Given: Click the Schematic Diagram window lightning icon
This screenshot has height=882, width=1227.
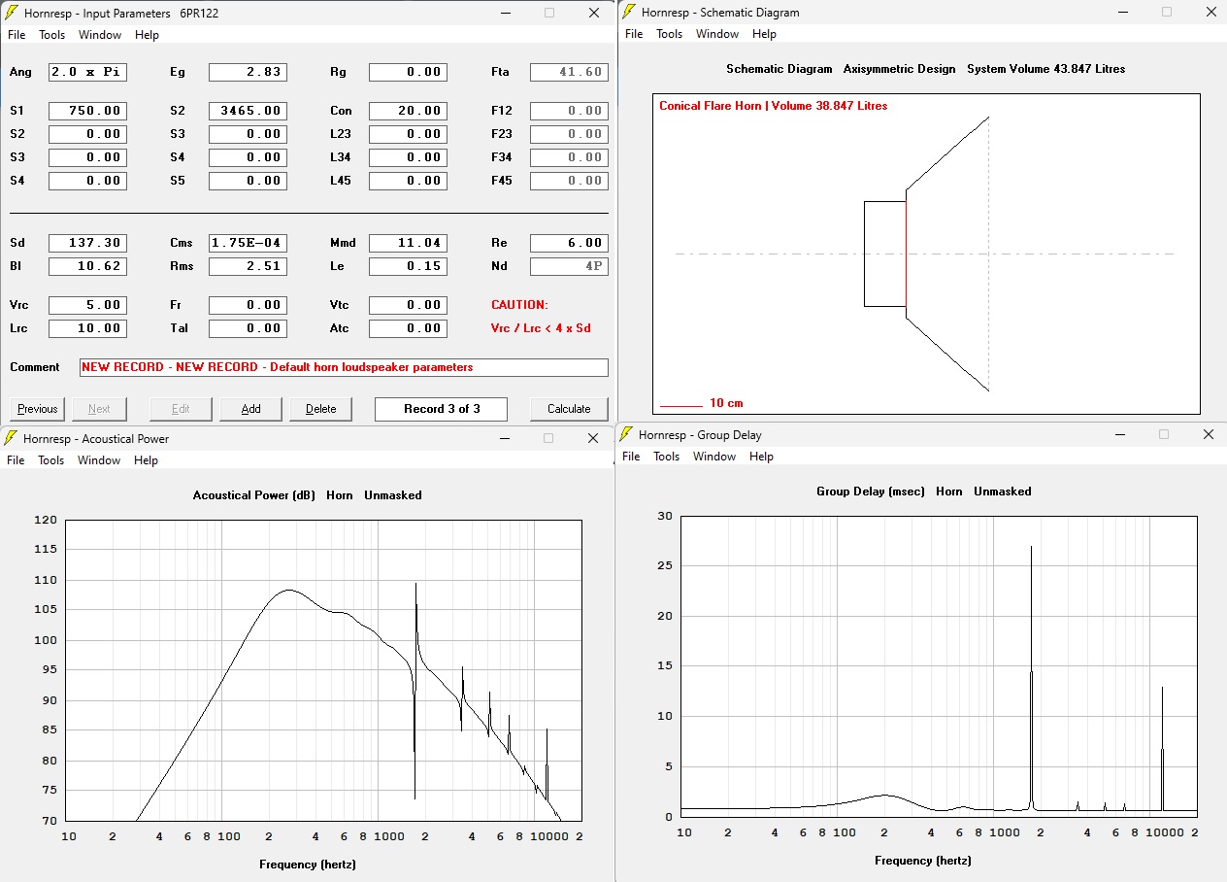Looking at the screenshot, I should (x=629, y=12).
